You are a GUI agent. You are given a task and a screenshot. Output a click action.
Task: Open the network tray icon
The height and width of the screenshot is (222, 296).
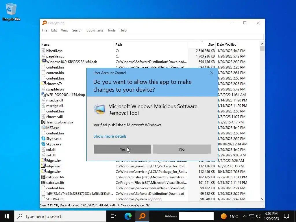click(x=252, y=216)
